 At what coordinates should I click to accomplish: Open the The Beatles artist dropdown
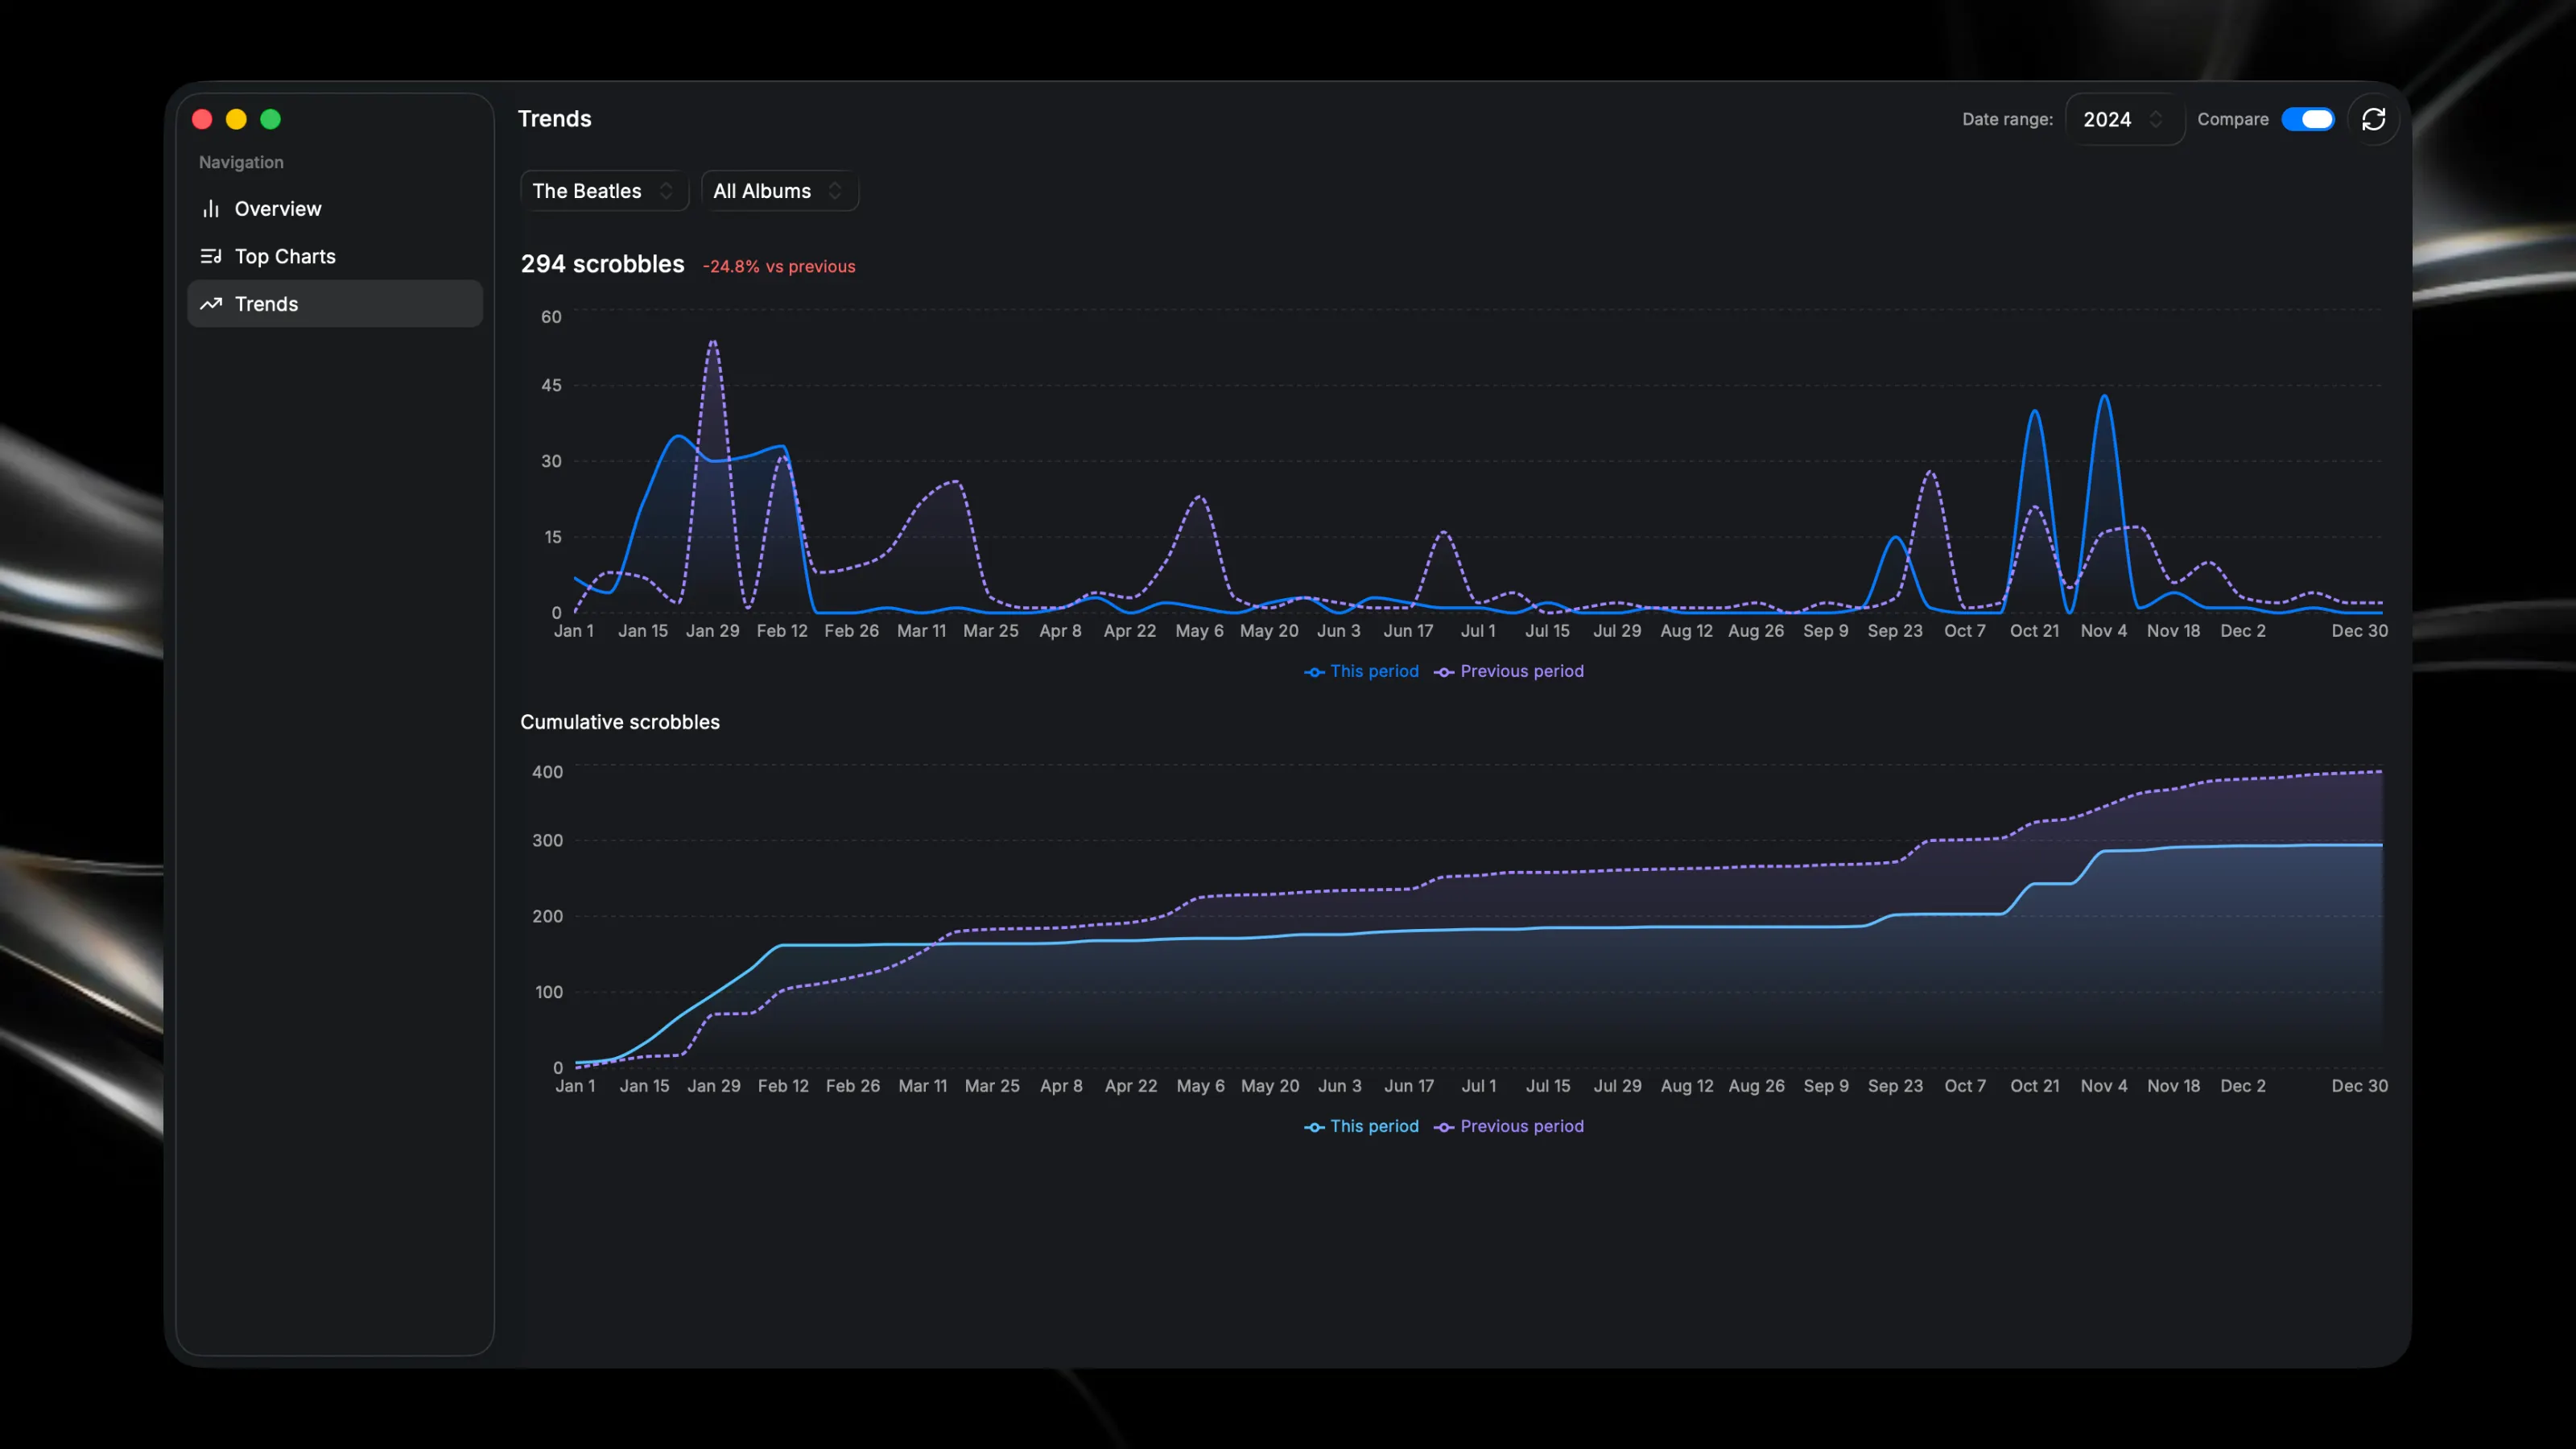[x=604, y=191]
